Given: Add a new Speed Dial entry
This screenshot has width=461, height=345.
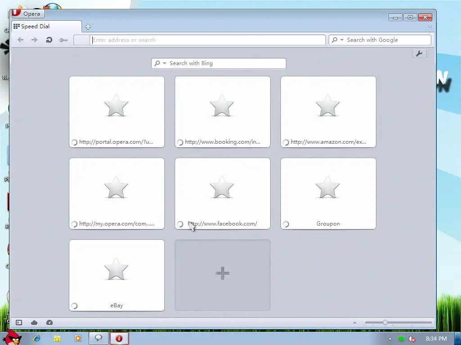Looking at the screenshot, I should [222, 275].
